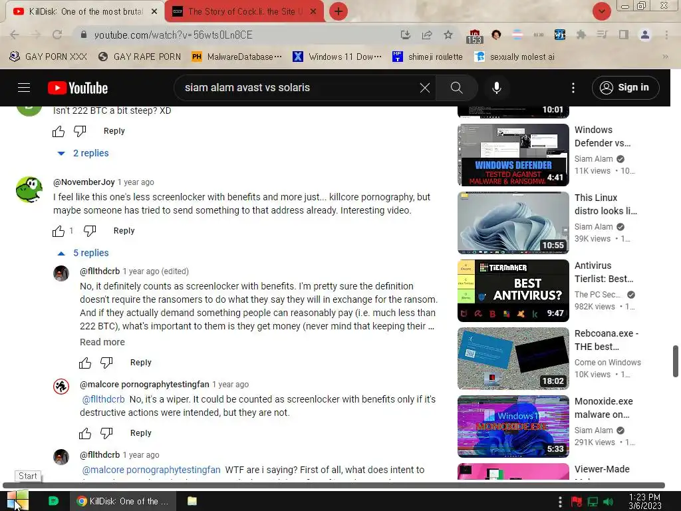Image resolution: width=681 pixels, height=511 pixels.
Task: Open the Rebcoana.exe video thumbnail
Action: [513, 359]
